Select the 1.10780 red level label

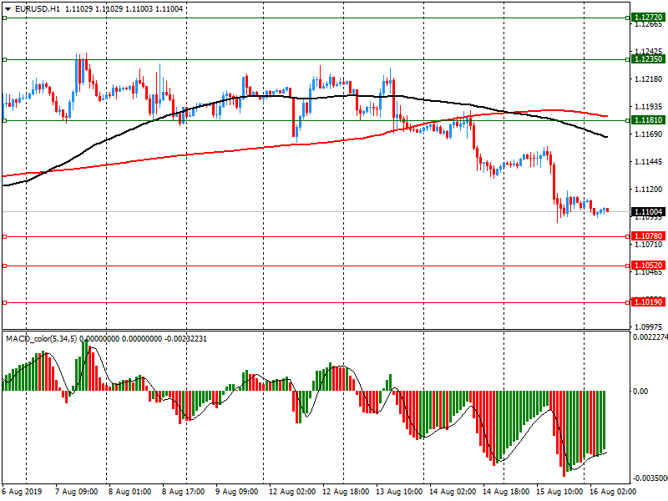pyautogui.click(x=648, y=236)
